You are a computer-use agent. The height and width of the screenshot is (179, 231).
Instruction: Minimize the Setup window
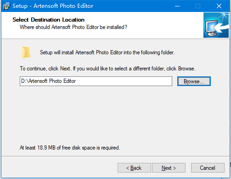coord(177,6)
